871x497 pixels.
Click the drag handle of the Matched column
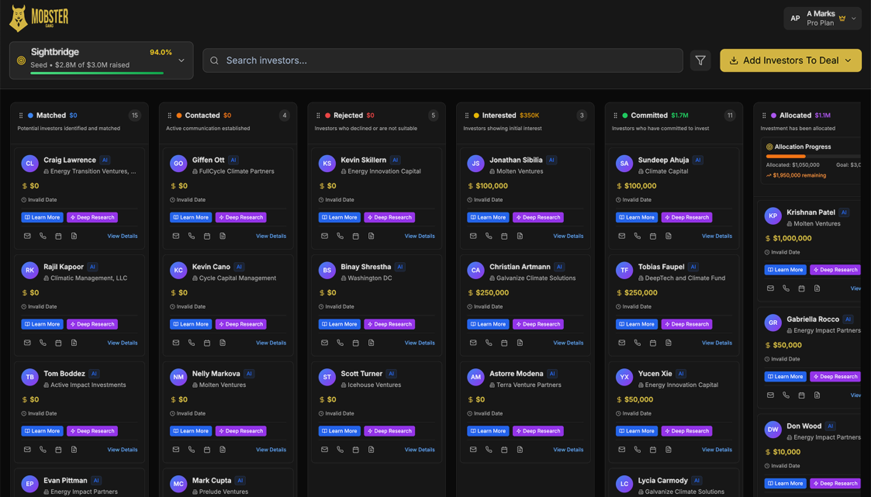(x=21, y=115)
